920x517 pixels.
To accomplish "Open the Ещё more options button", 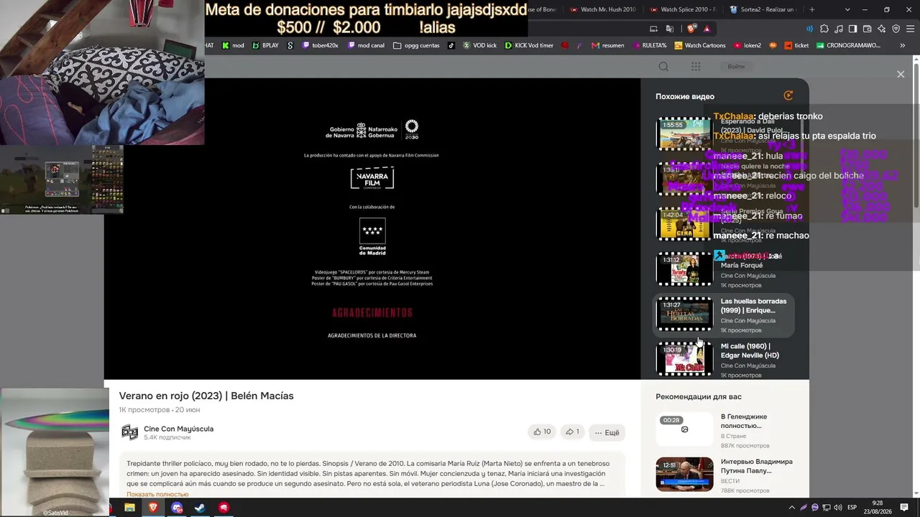I will pos(607,432).
